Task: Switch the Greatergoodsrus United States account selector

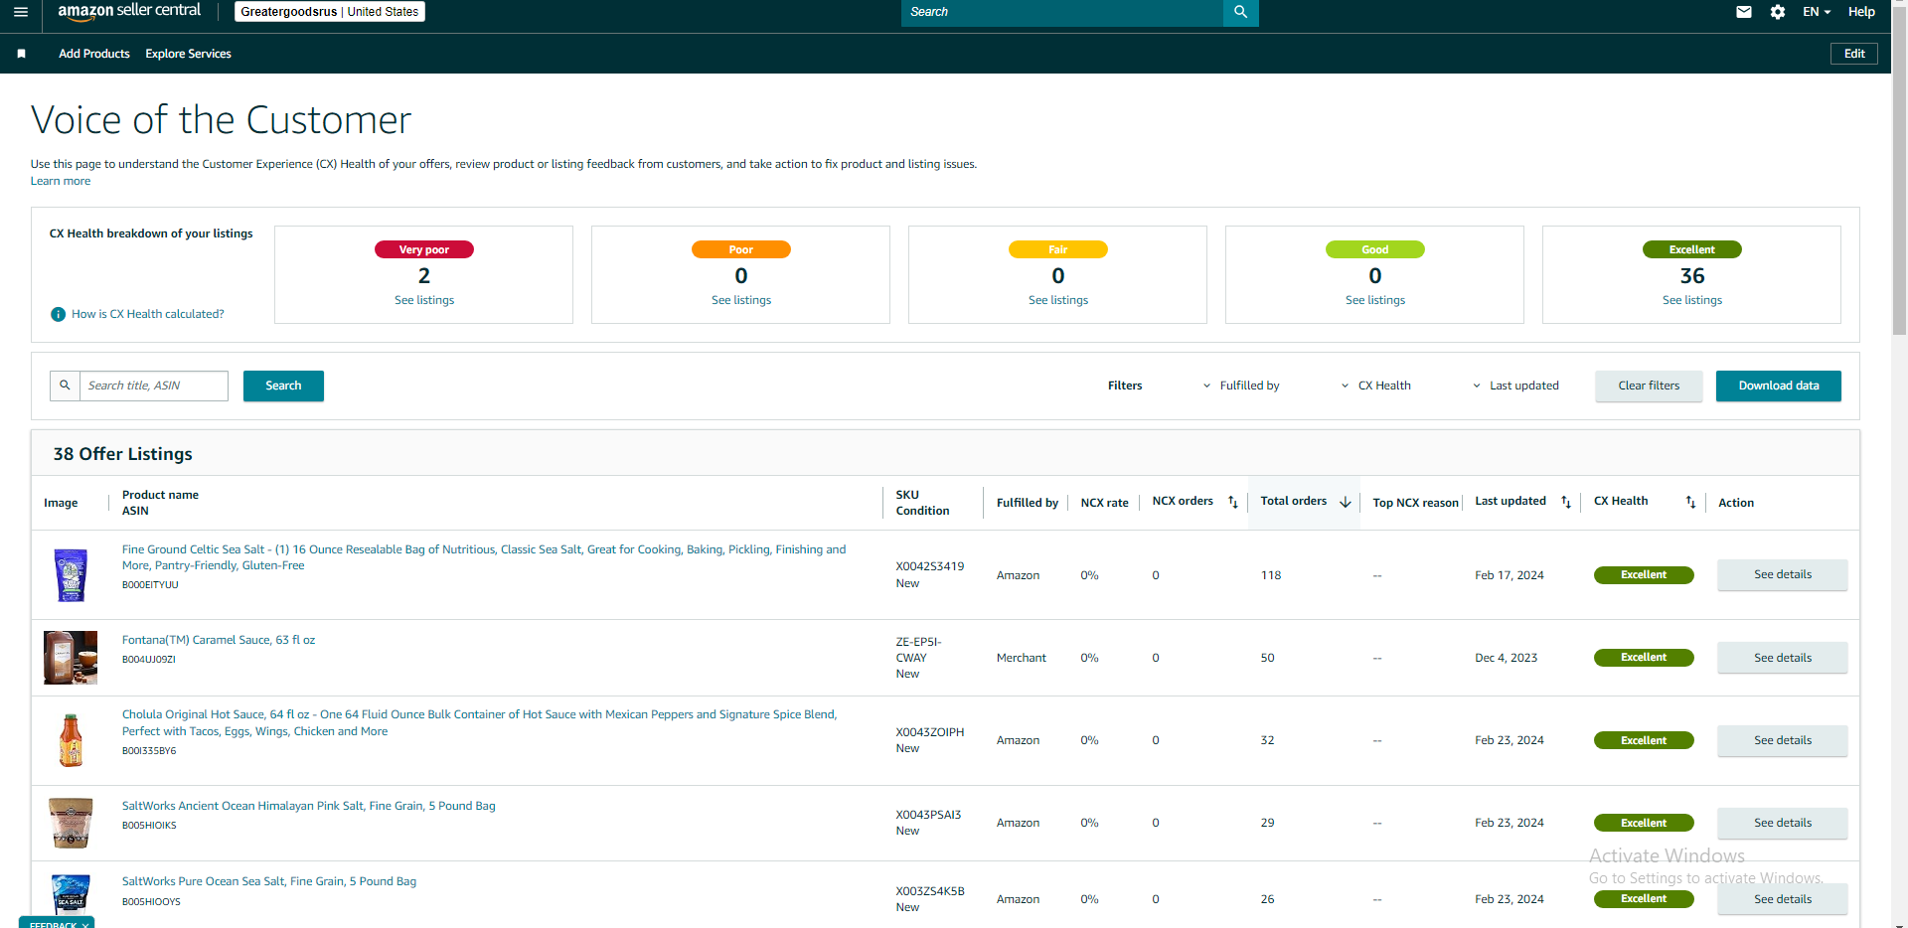Action: (330, 12)
